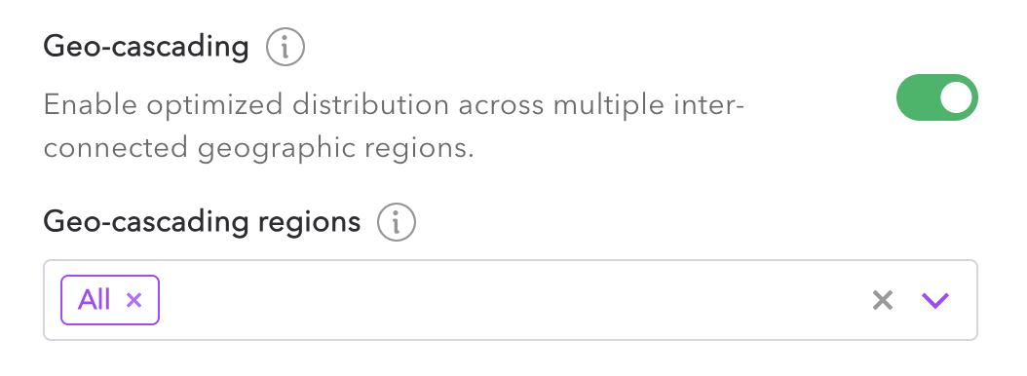Open the Geo-cascading info tooltip icon
Viewport: 1027px width, 376px height.
285,47
